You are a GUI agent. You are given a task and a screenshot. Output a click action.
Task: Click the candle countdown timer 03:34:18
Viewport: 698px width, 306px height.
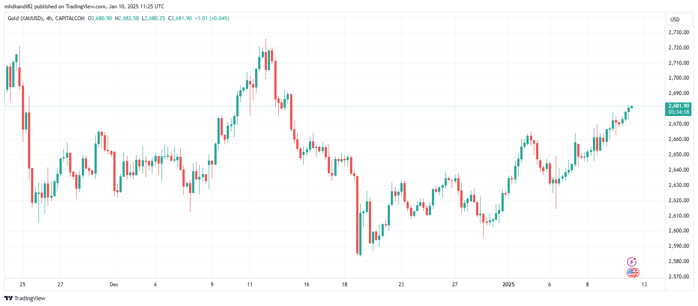click(679, 112)
